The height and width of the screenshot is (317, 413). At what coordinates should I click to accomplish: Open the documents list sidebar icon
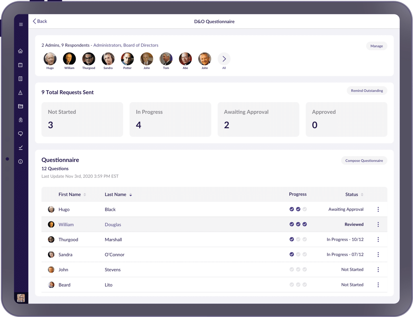click(20, 79)
